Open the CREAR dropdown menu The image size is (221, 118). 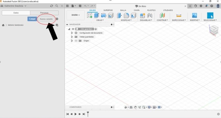pyautogui.click(x=100, y=20)
